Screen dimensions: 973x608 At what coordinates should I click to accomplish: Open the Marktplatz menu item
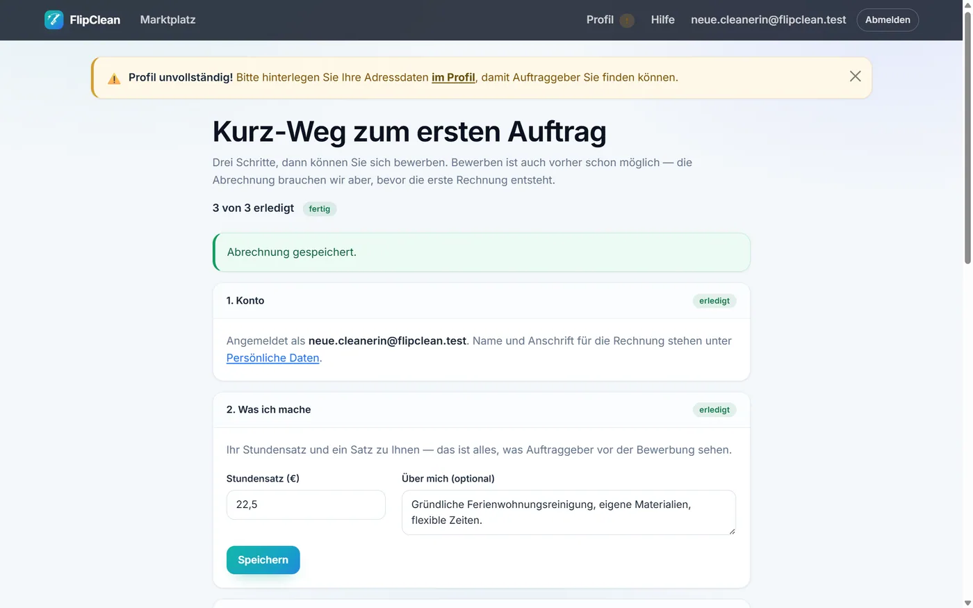(x=167, y=20)
